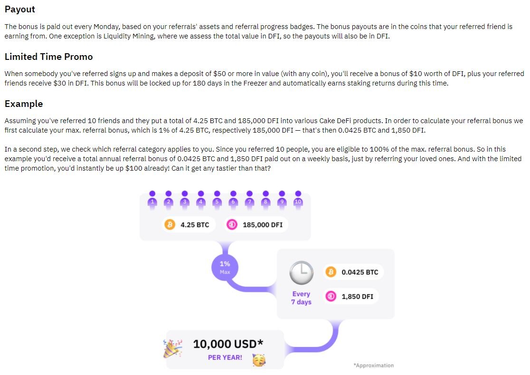
Task: Click the *Approximation footnote text
Action: click(373, 365)
